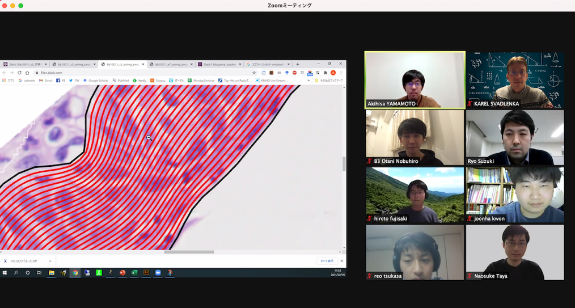Click the horizontal scrollbar thumb under the image
Viewport: 575px width, 308px height.
189,252
